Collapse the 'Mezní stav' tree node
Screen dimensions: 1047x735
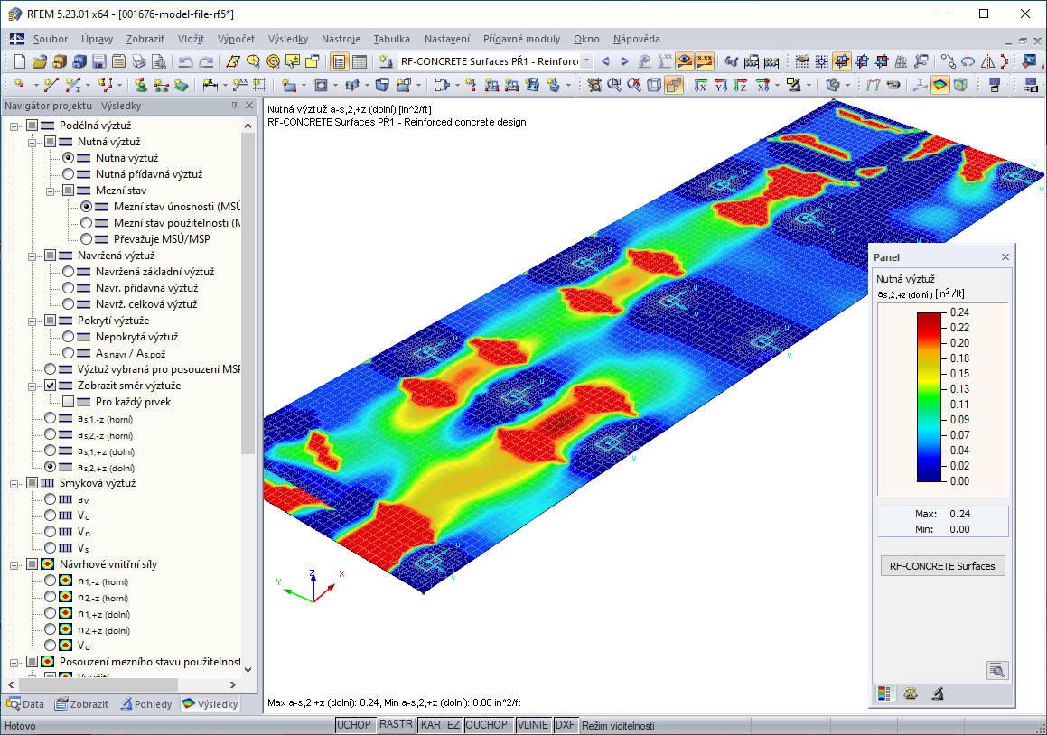[x=50, y=191]
